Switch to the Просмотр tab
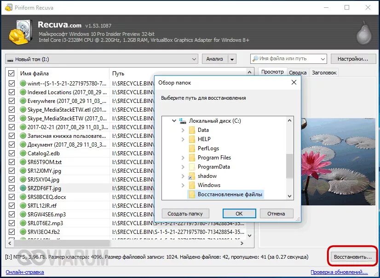The width and height of the screenshot is (380, 278). coord(272,72)
